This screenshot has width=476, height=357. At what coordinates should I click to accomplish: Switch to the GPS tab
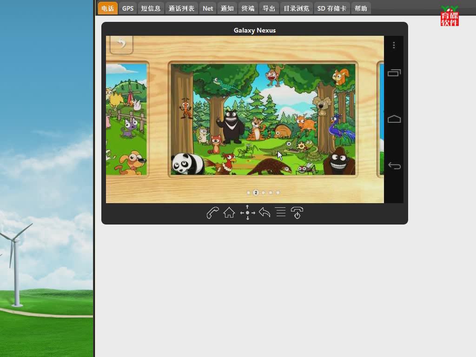pos(128,8)
